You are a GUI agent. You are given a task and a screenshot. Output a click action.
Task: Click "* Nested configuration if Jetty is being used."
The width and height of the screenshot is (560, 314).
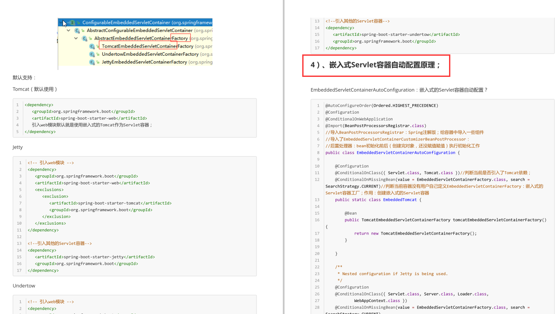pyautogui.click(x=392, y=274)
